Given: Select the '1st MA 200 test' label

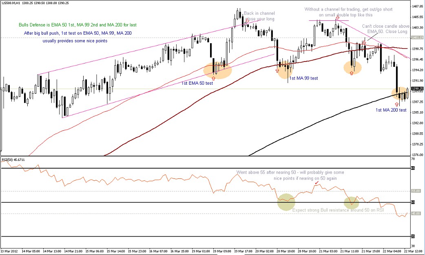Looking at the screenshot, I should 391,110.
